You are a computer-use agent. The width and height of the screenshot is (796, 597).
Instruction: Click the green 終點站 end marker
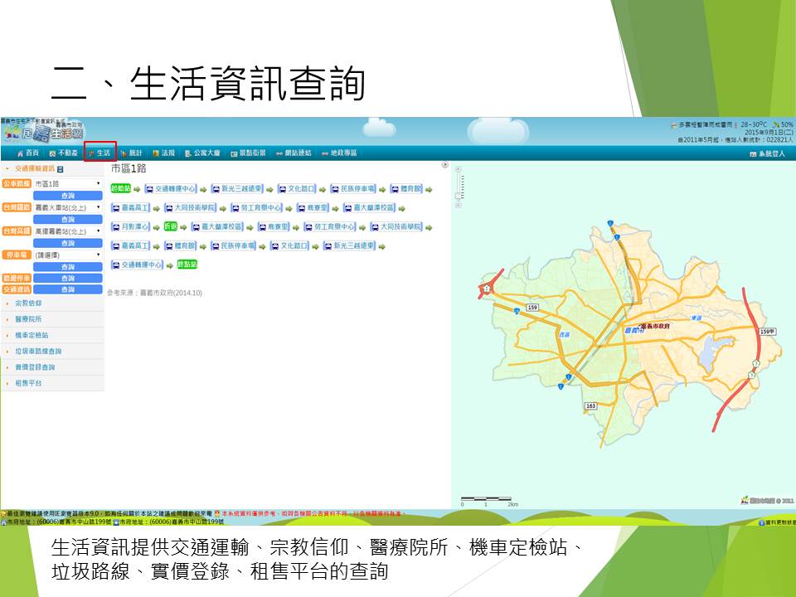[x=187, y=265]
